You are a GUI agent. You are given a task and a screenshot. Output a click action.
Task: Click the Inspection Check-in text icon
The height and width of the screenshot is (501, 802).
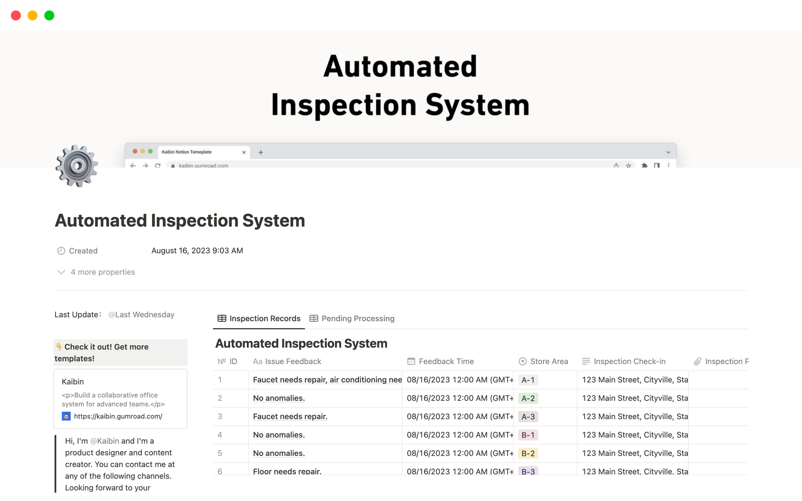(x=586, y=362)
